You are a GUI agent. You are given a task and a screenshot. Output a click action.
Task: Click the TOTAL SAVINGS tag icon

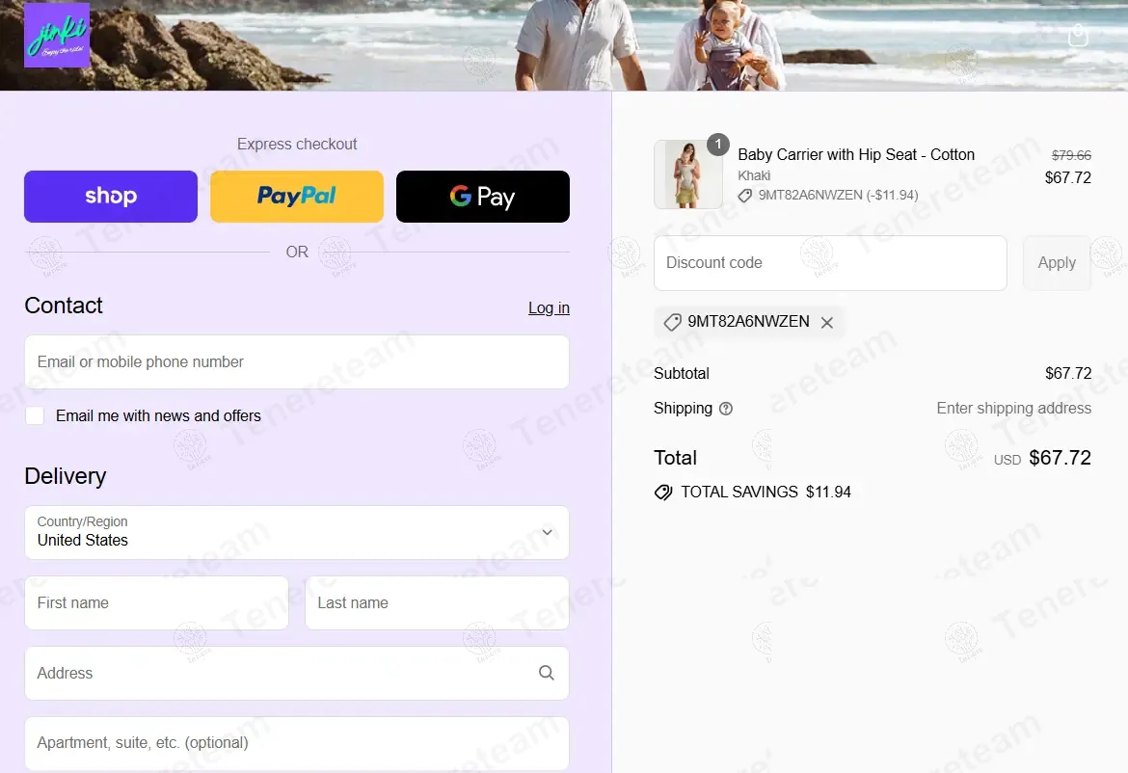point(663,492)
